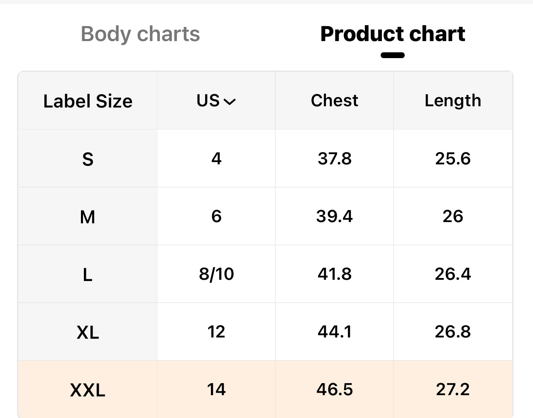The width and height of the screenshot is (533, 418).
Task: Click the 44.1 chest measurement
Action: tap(334, 332)
